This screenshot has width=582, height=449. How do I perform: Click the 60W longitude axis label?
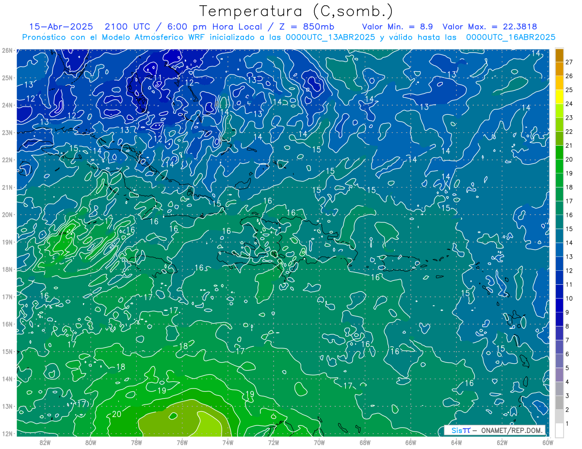[x=548, y=442]
